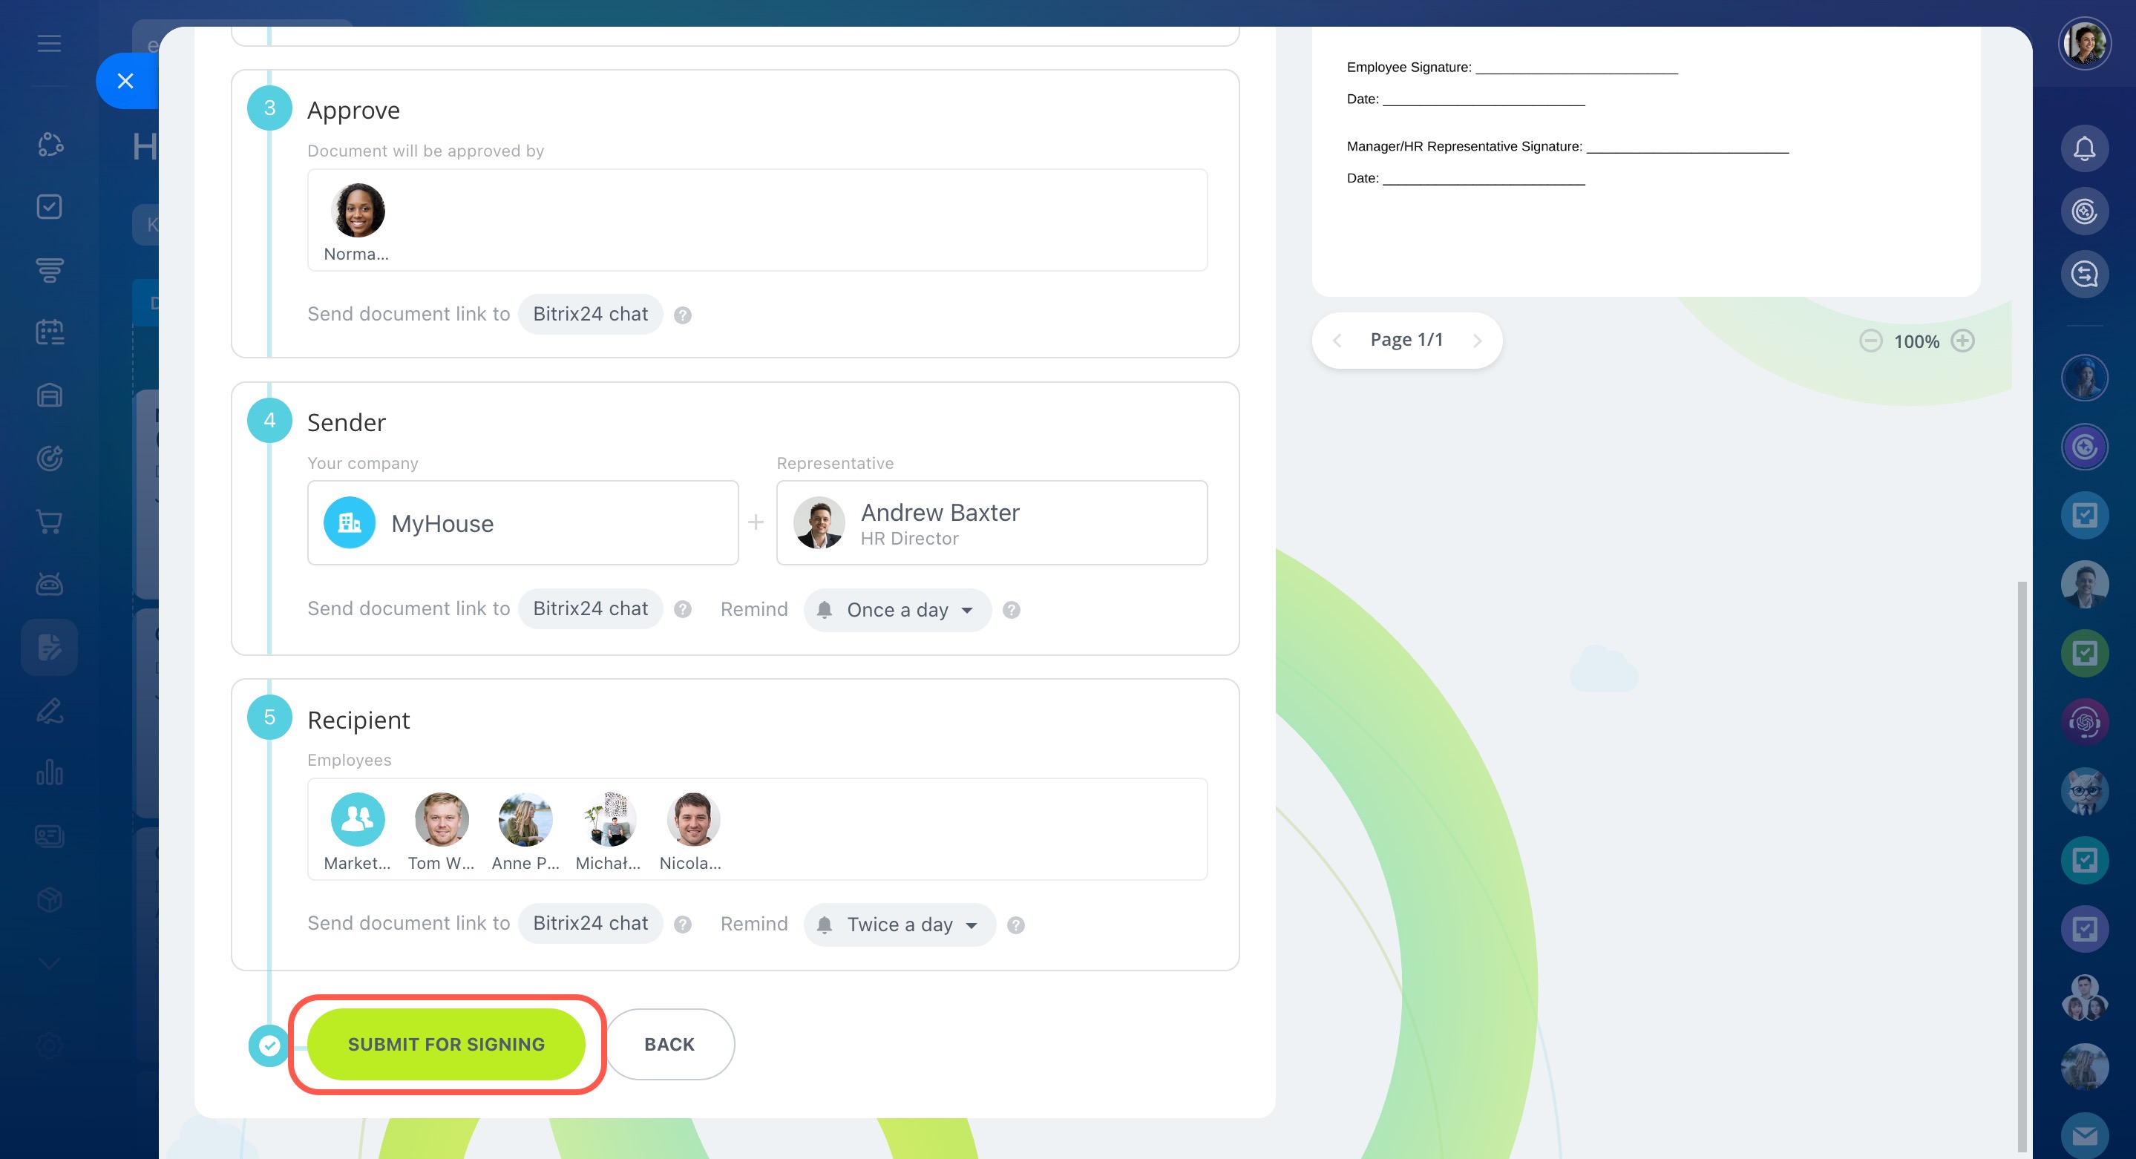Viewport: 2136px width, 1159px height.
Task: Zoom in the document preview
Action: click(1962, 341)
